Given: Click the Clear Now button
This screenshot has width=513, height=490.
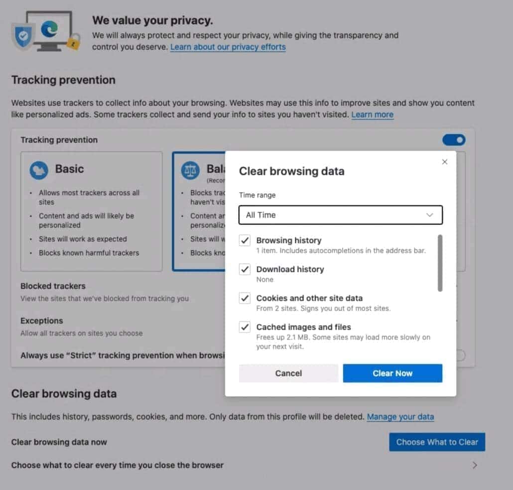Looking at the screenshot, I should [x=392, y=373].
